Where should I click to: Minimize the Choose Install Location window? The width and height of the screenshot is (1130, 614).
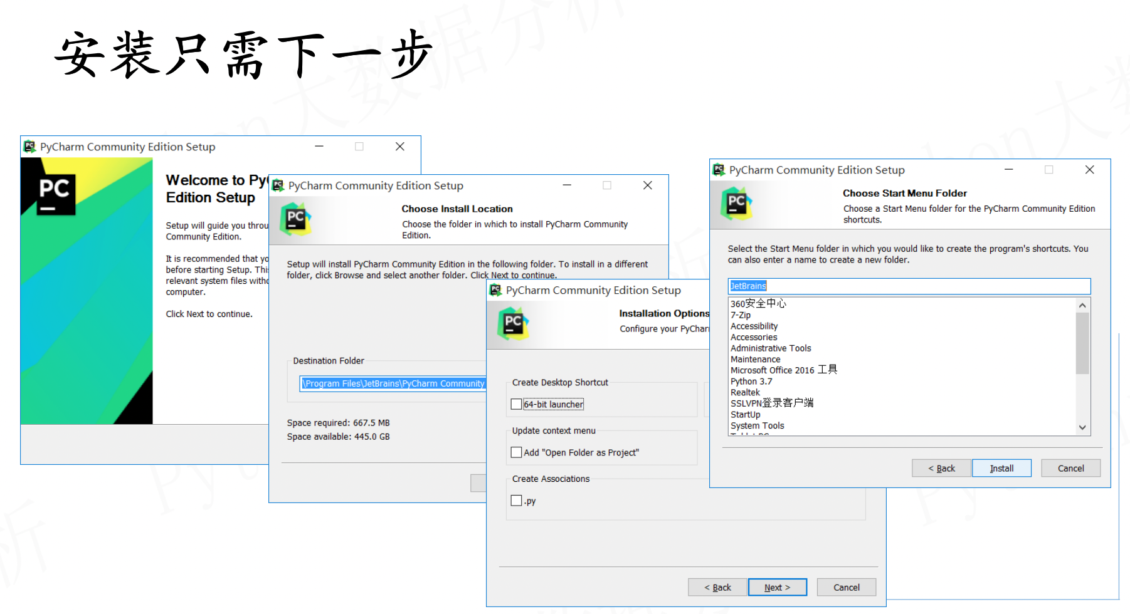[567, 185]
